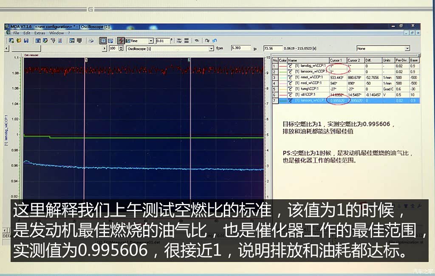This screenshot has height=276, width=435.
Task: Click the 'to' time field showing 73.56
Action: point(273,48)
